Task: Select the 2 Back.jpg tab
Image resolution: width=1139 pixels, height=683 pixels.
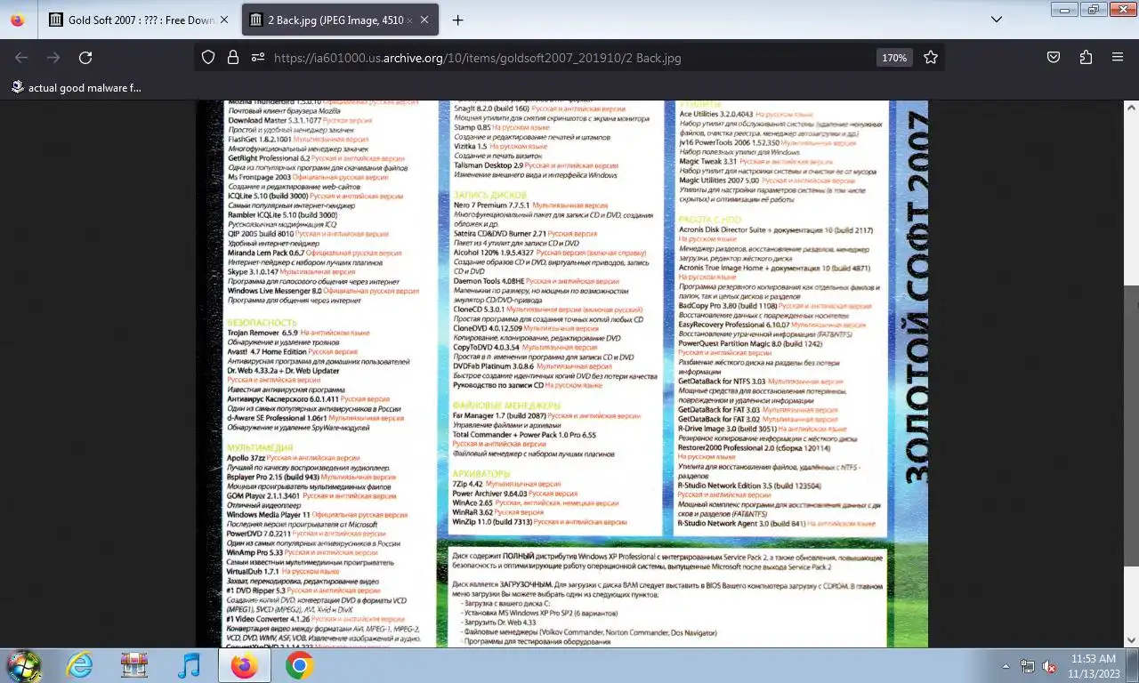Action: point(340,20)
